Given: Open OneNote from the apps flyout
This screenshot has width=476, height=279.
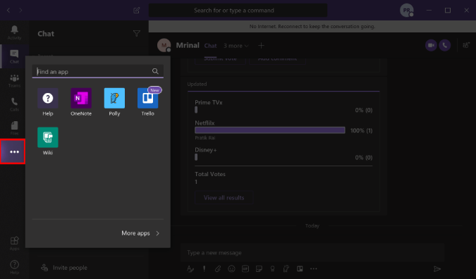Looking at the screenshot, I should point(81,102).
